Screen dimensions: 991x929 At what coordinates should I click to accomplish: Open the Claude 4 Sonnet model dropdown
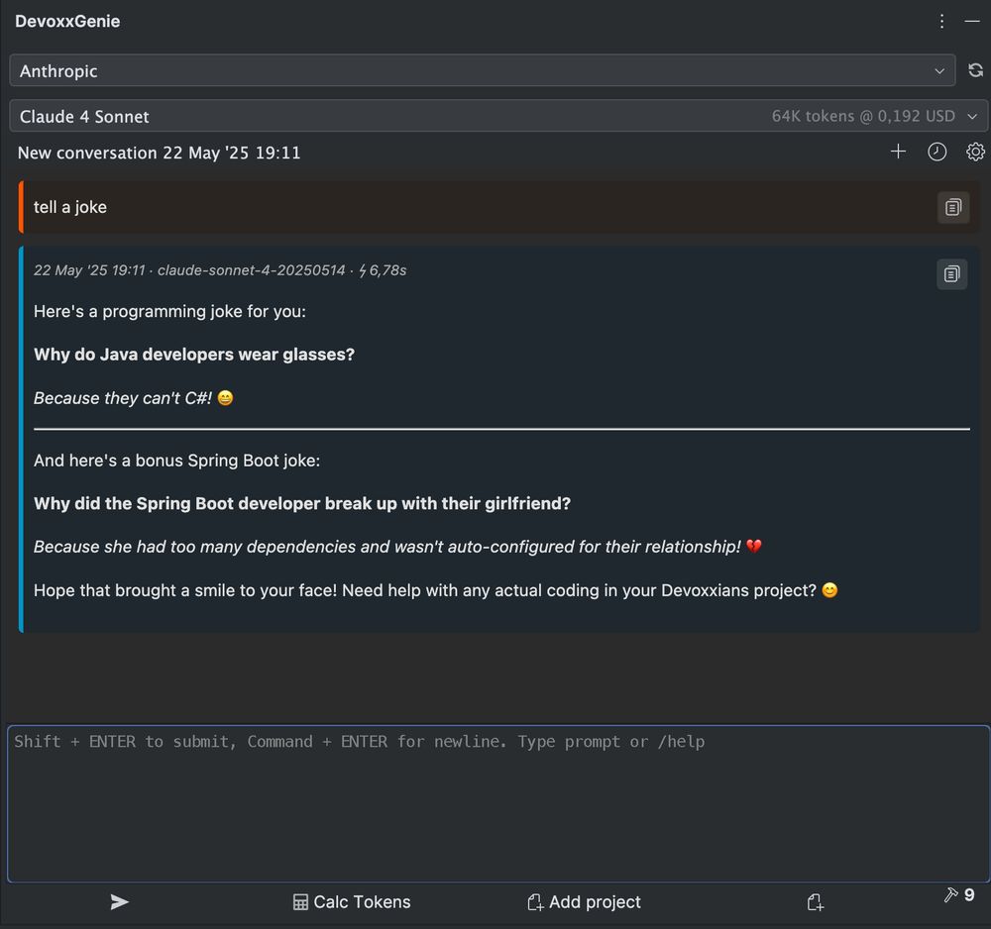[498, 116]
